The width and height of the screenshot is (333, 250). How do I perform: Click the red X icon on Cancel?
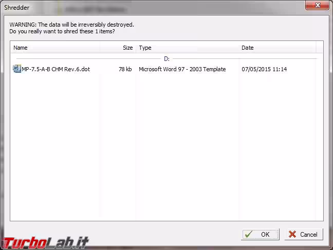coord(292,234)
